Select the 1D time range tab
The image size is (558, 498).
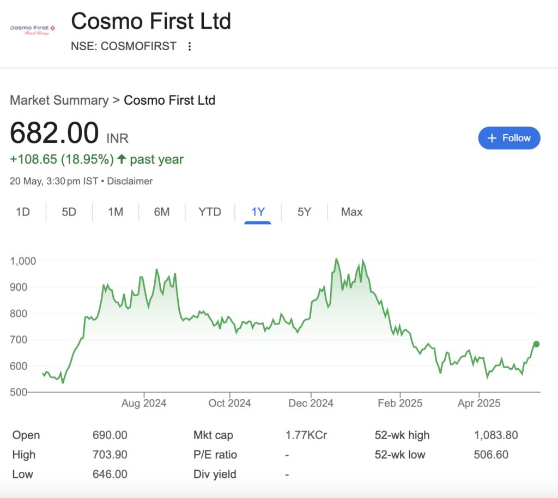[22, 212]
